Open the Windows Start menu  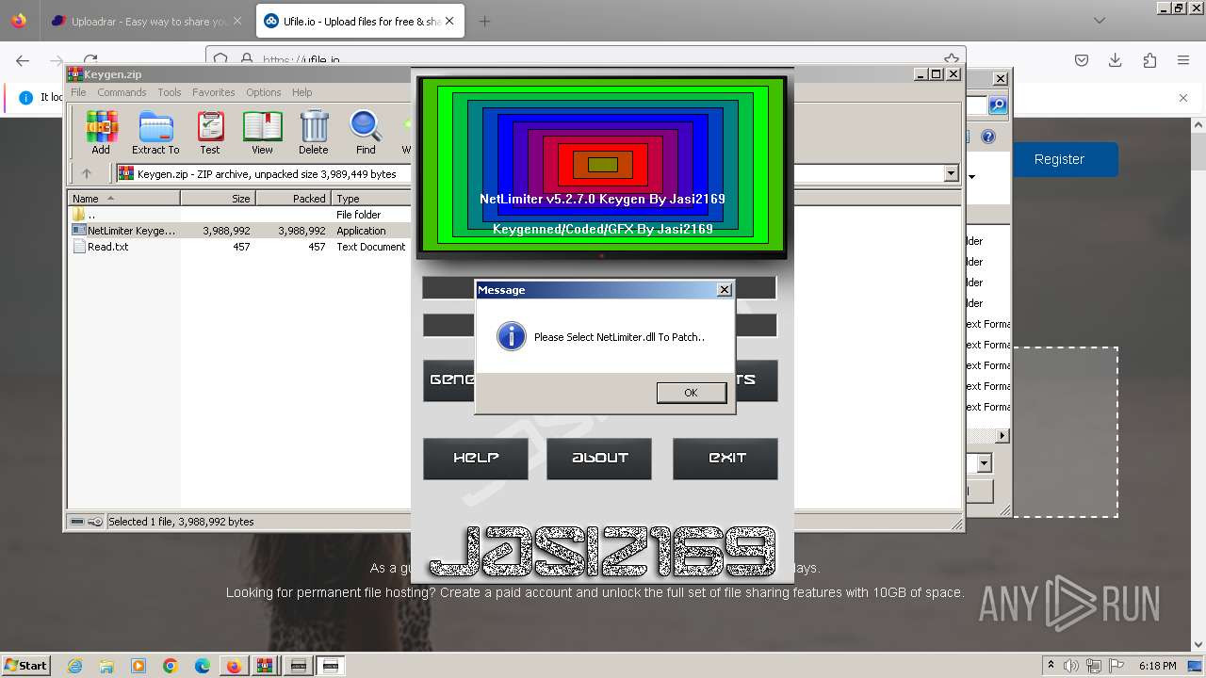tap(26, 666)
